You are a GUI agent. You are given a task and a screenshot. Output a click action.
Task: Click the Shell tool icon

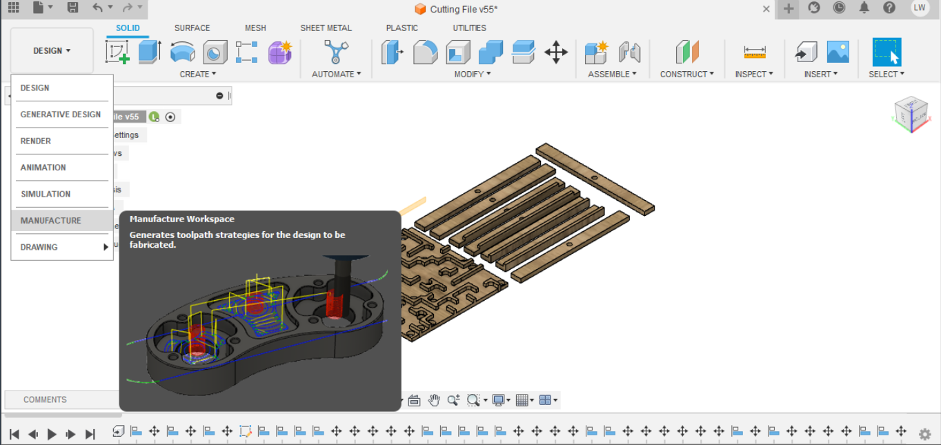coord(458,52)
